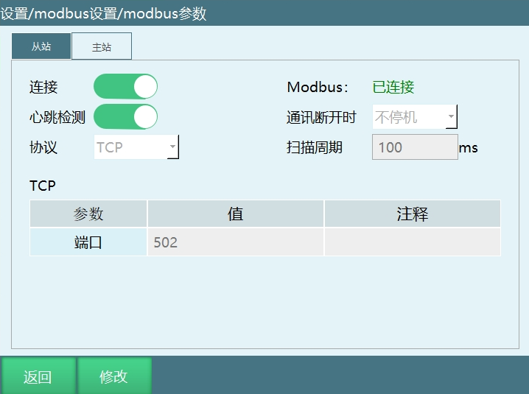Expand the 协议 TCP dropdown
Viewport: 529px width, 394px height.
137,147
